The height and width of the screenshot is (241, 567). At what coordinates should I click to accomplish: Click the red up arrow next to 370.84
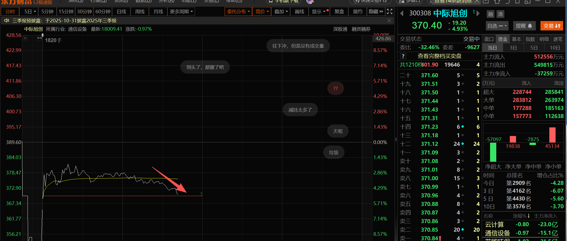440,238
